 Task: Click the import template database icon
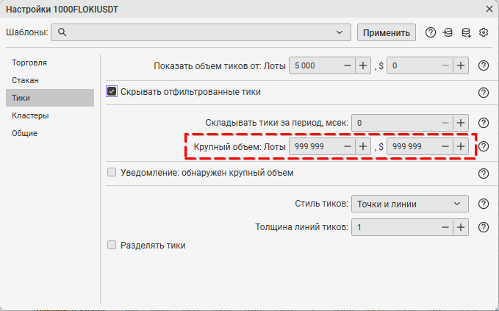[448, 32]
